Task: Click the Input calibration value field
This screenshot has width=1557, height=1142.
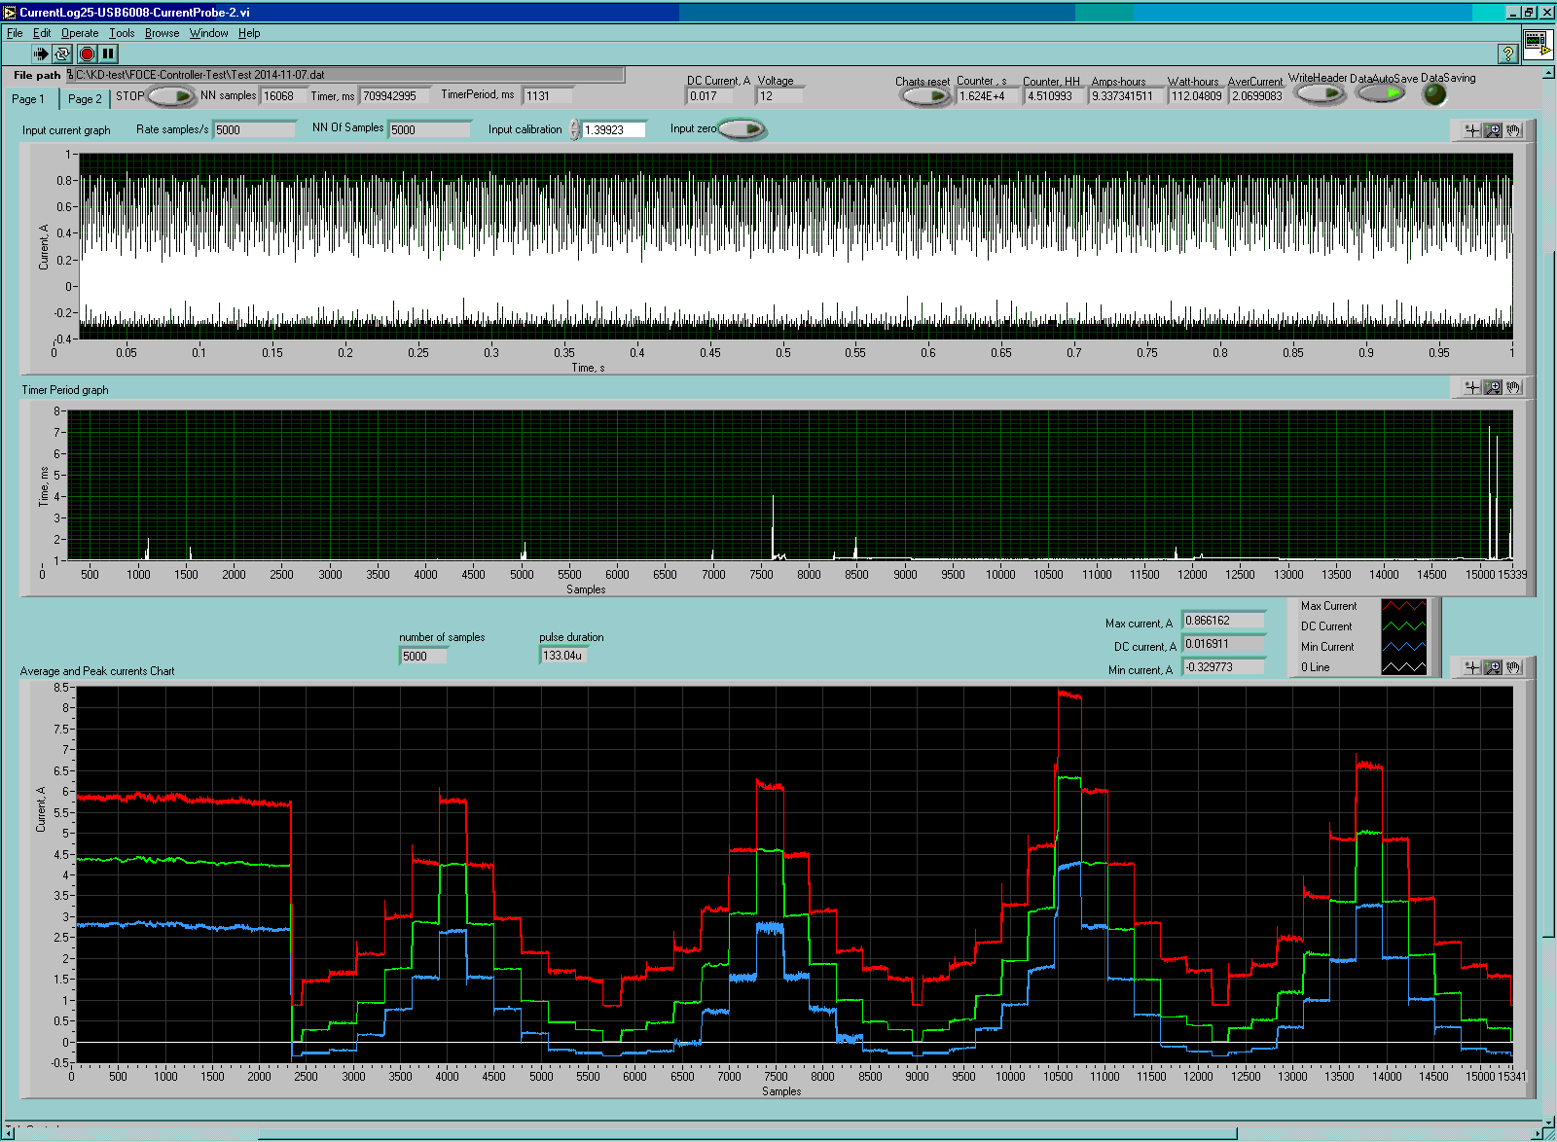Action: [614, 129]
